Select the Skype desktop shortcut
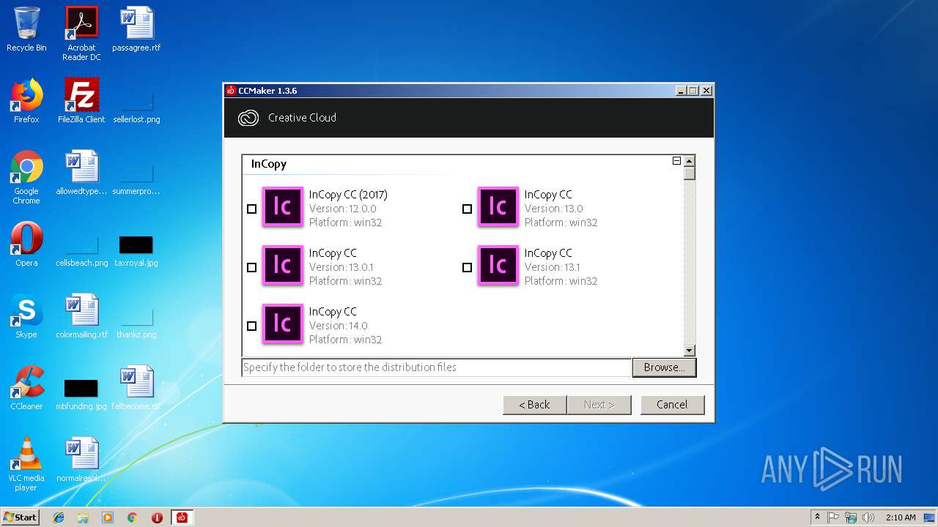The width and height of the screenshot is (938, 527). pyautogui.click(x=26, y=316)
